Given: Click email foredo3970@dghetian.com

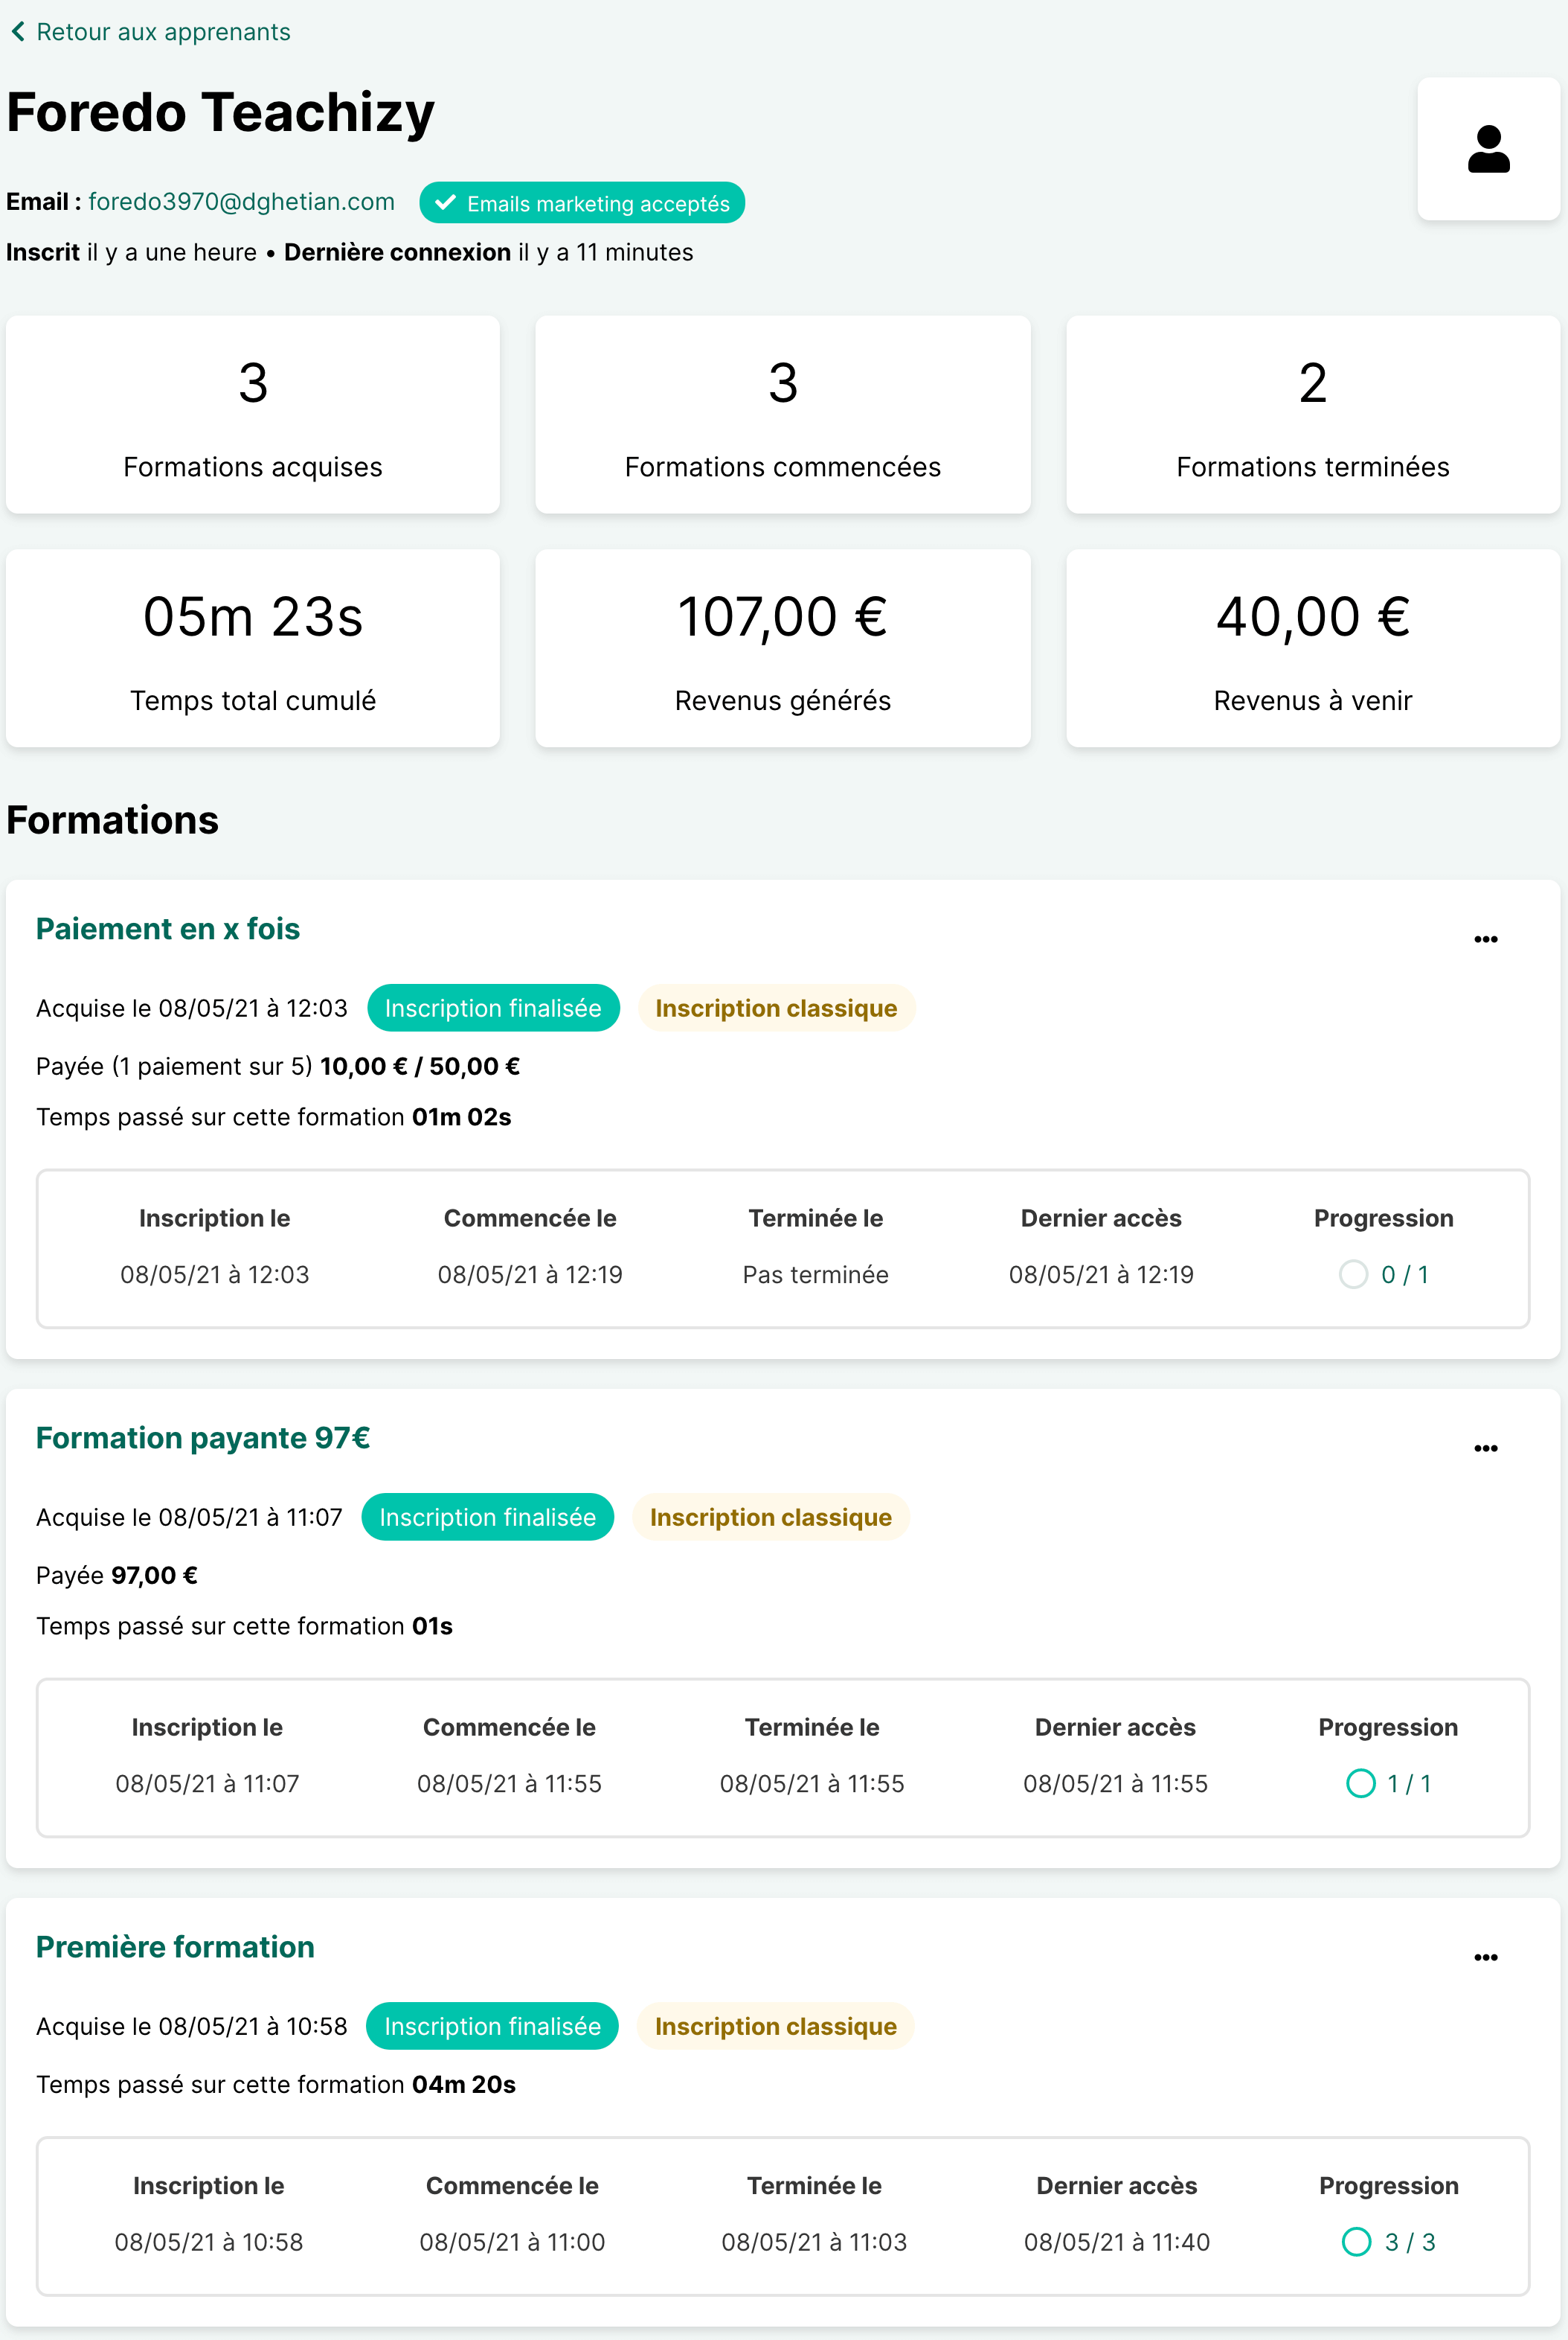Looking at the screenshot, I should tap(241, 202).
